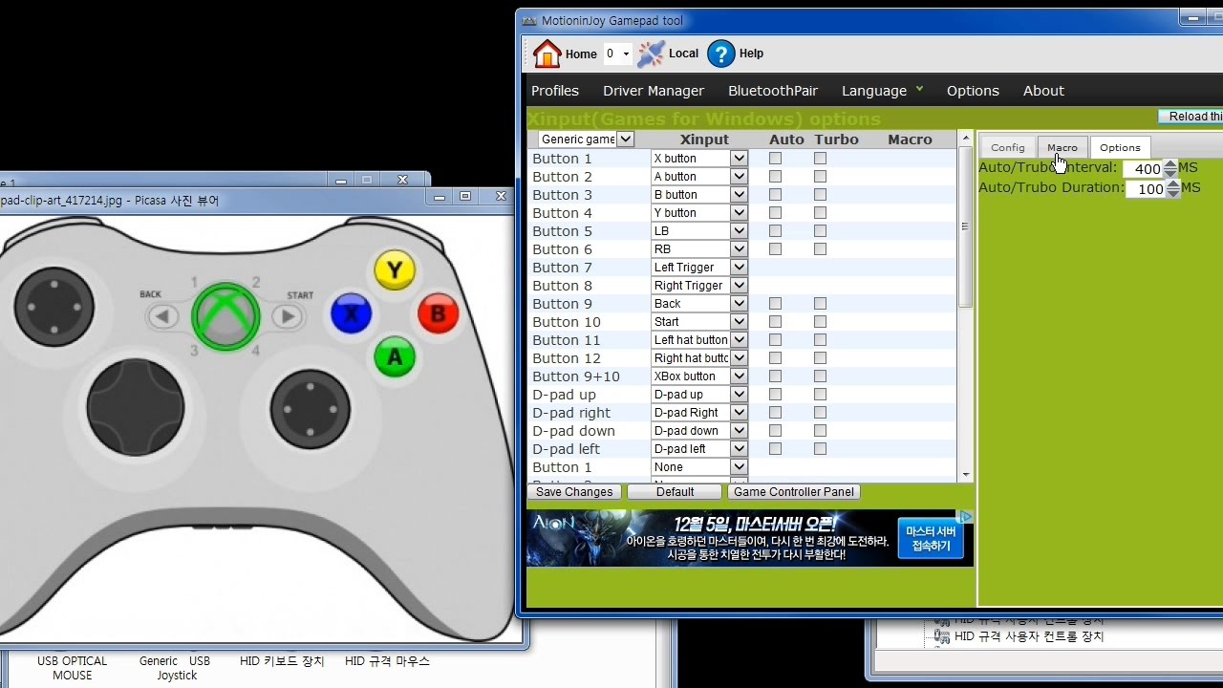Click the Local connection icon
Image resolution: width=1223 pixels, height=688 pixels.
point(651,54)
